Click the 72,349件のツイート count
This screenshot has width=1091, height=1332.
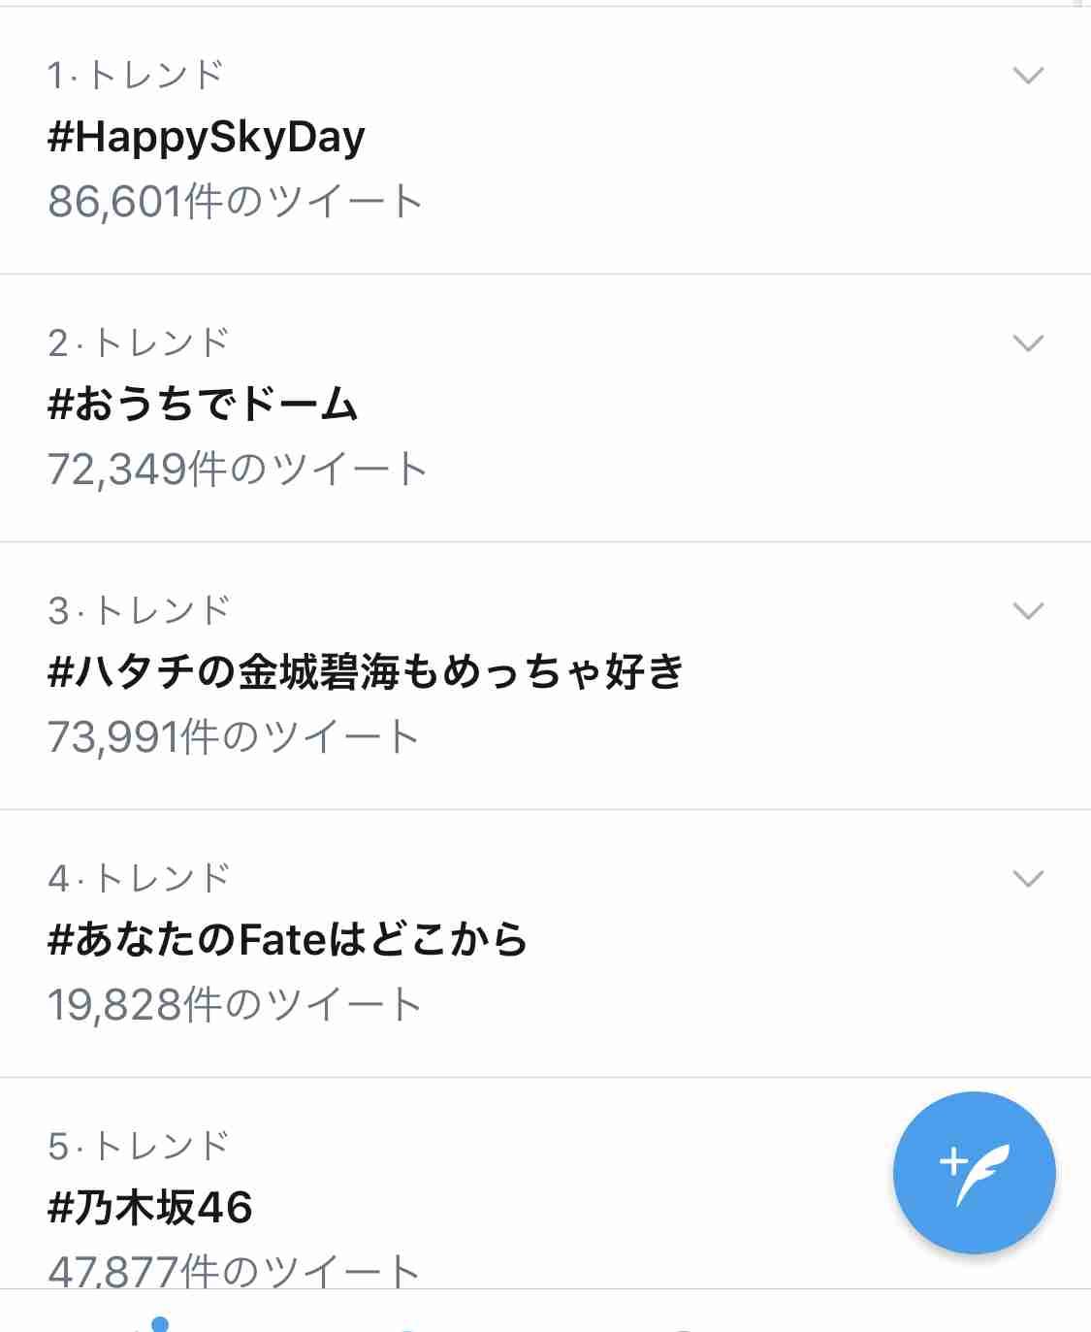click(237, 470)
